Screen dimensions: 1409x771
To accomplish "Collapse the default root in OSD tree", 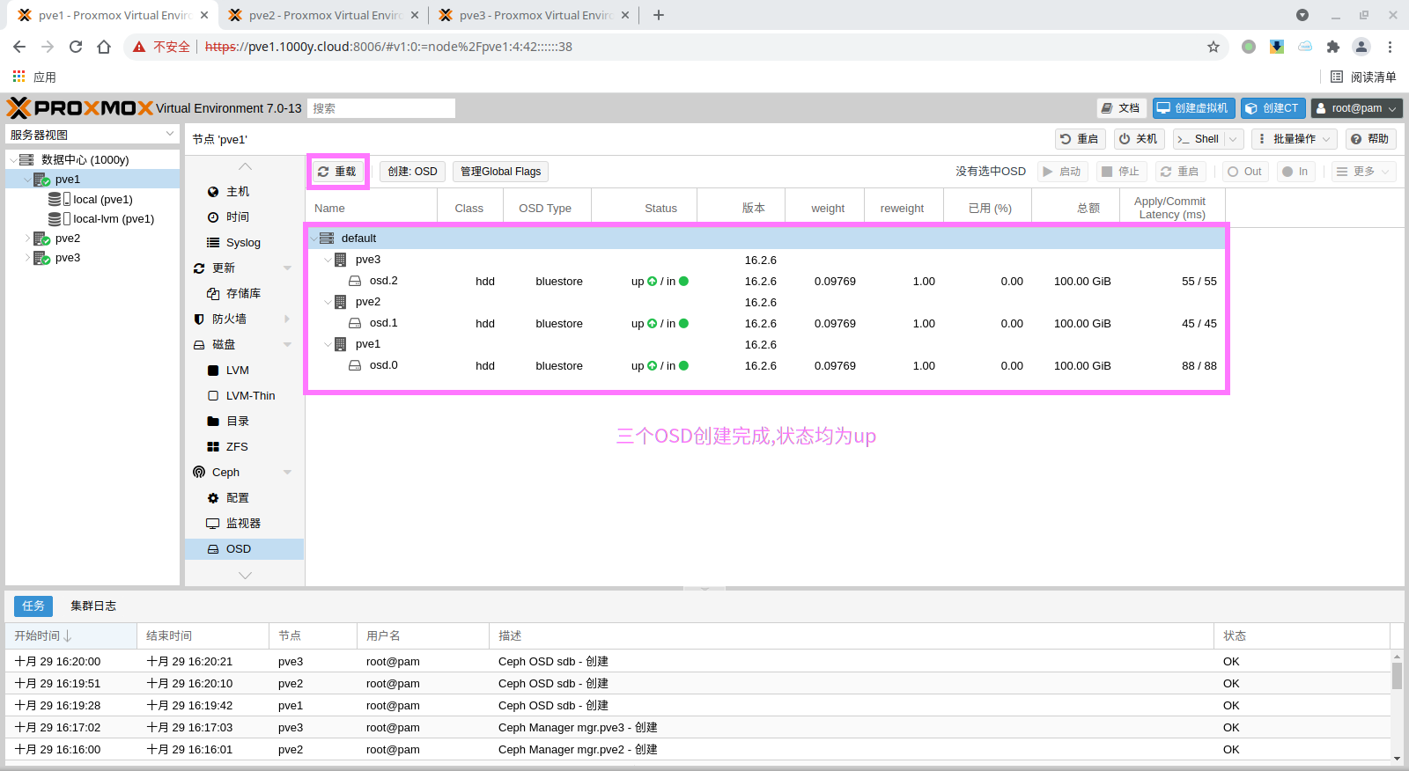I will [314, 239].
